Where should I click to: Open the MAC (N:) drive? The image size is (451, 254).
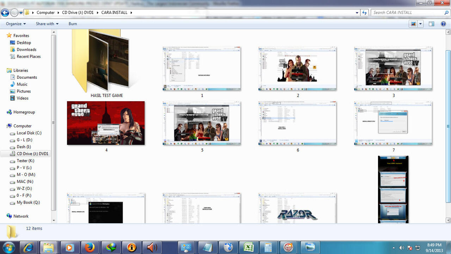tap(21, 182)
